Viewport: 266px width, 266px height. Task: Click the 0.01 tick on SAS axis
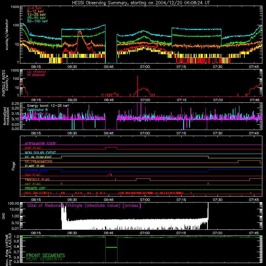coord(15,228)
